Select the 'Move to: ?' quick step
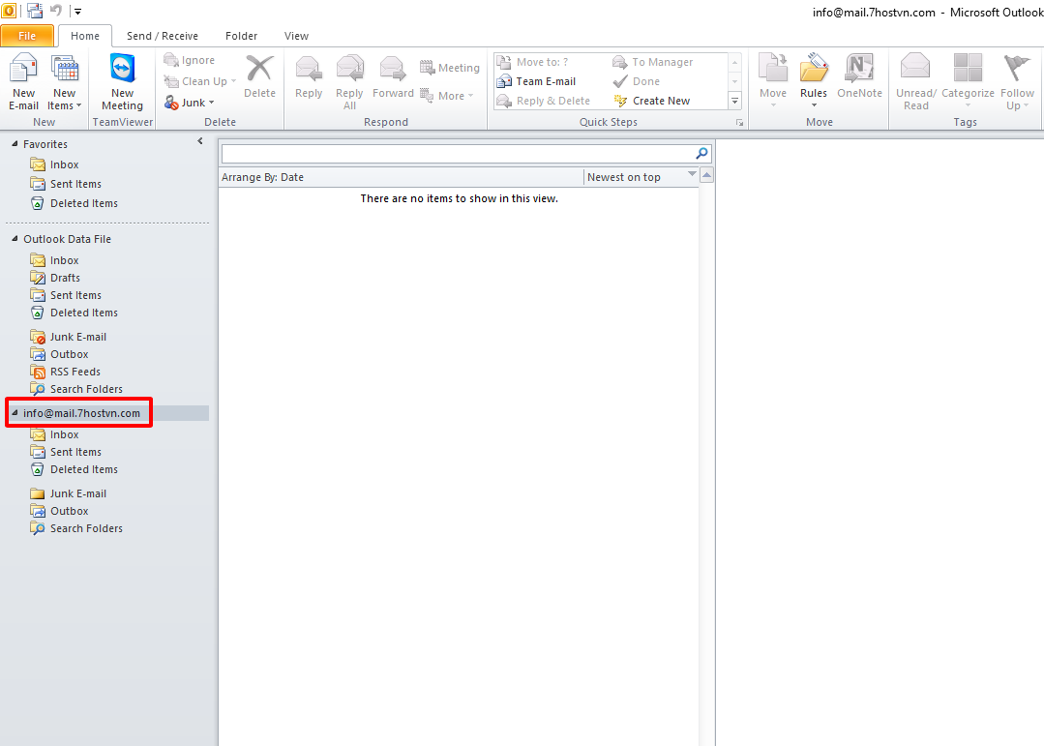The height and width of the screenshot is (746, 1044). click(533, 62)
